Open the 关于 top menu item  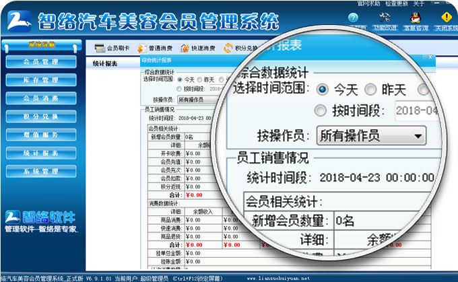click(x=418, y=3)
